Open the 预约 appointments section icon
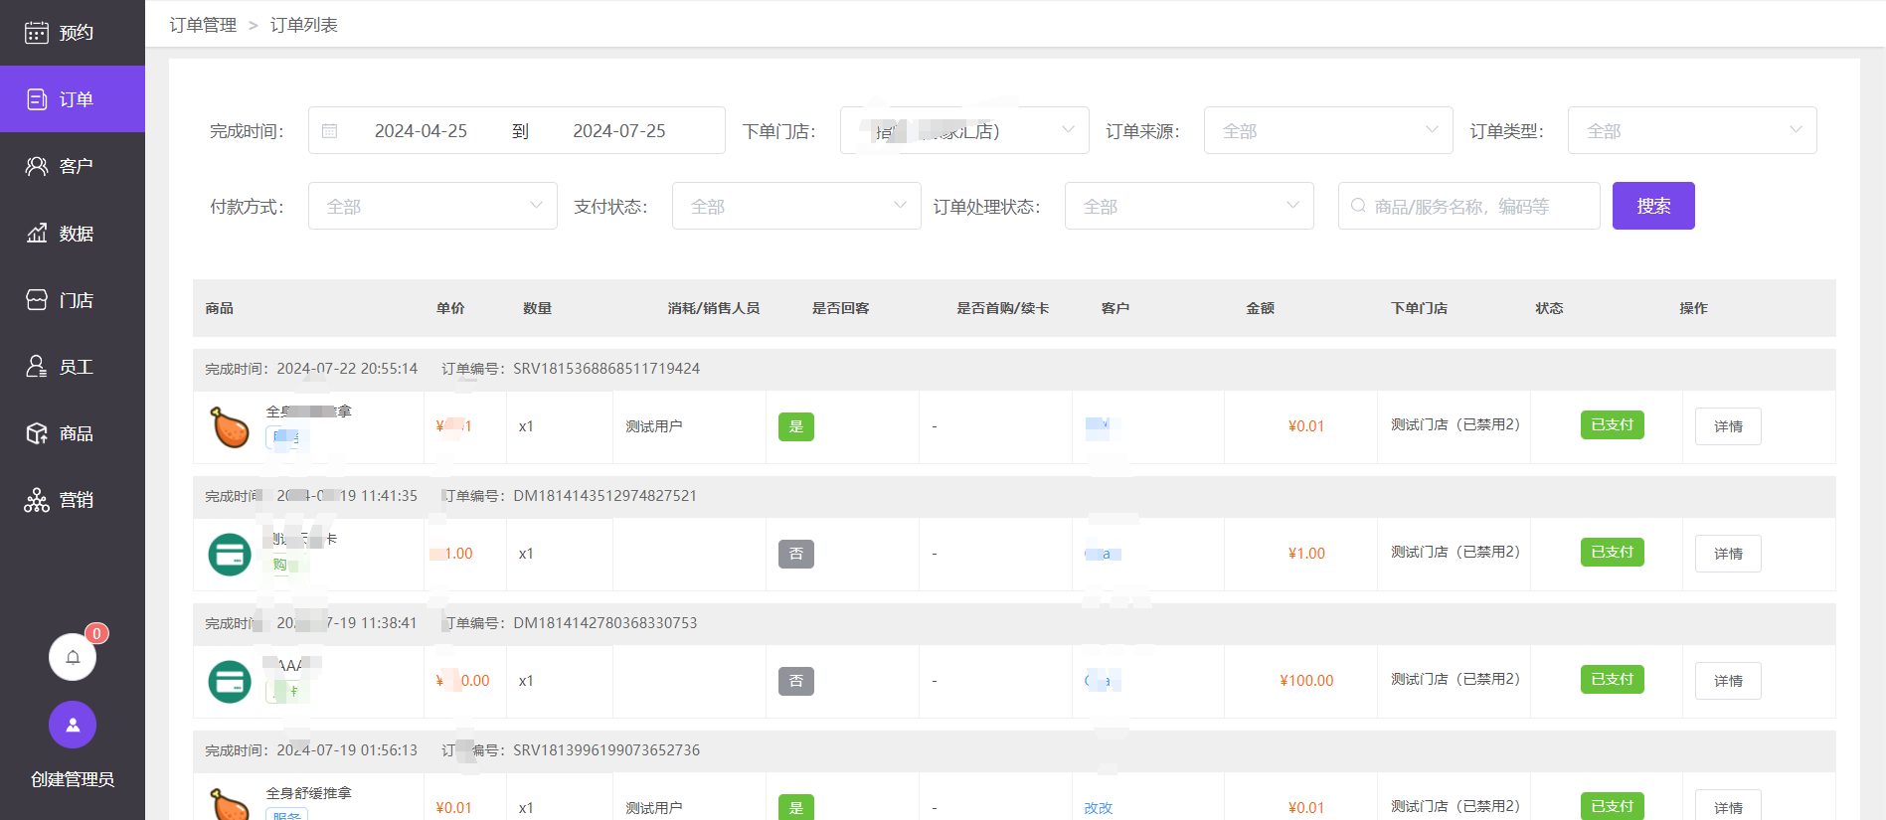Screen dimensions: 1886x820 point(37,33)
